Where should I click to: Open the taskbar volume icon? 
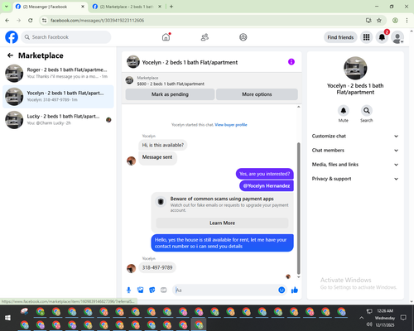(x=369, y=324)
